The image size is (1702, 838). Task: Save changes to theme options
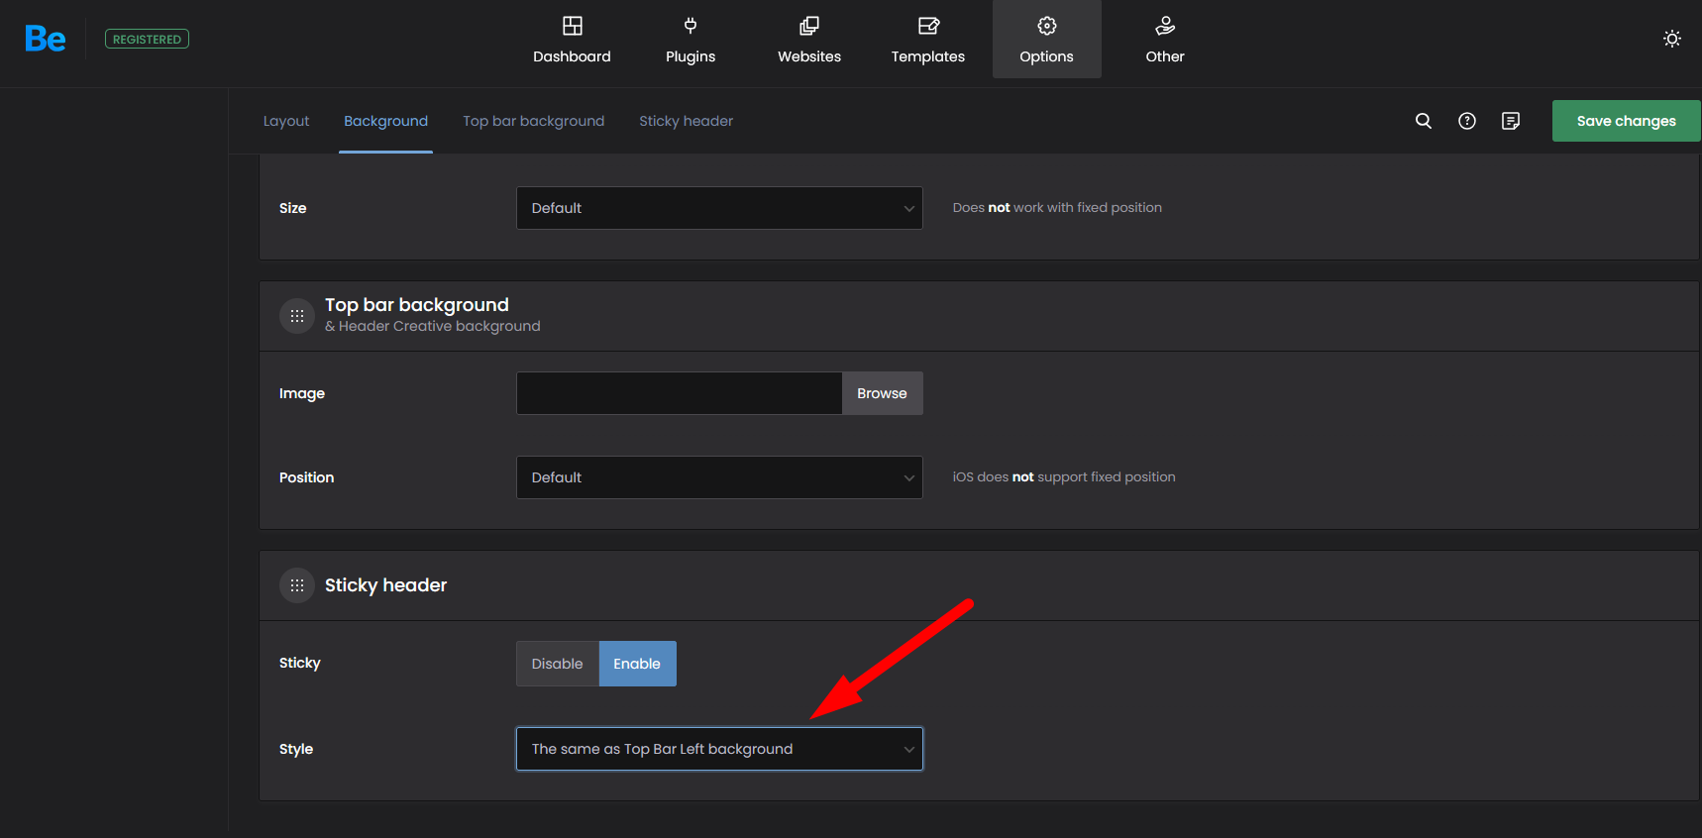point(1626,121)
